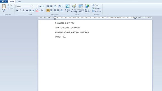Click the right indent marker on ruler
Image resolution: width=162 pixels, height=91 pixels.
pyautogui.click(x=135, y=18)
